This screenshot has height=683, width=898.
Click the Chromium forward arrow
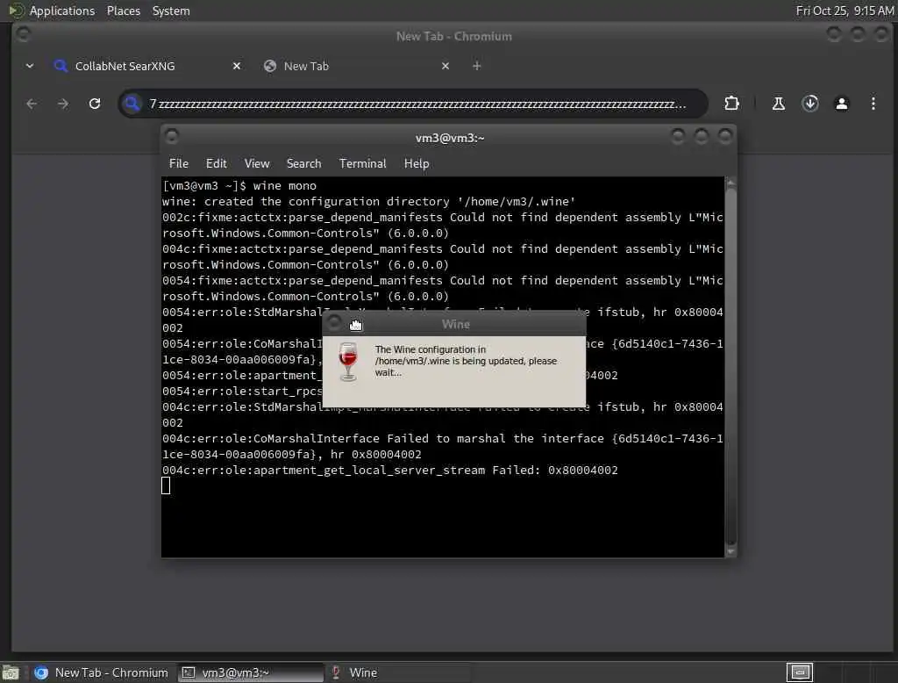point(63,104)
